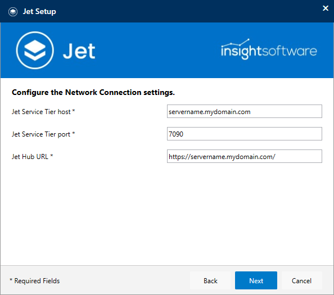Screen dimensions: 334x295
Task: Click the Required Fields note
Action: tap(34, 281)
